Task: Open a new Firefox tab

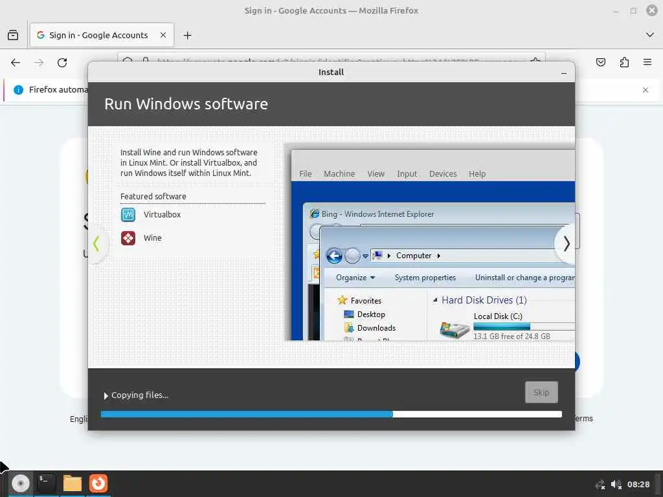Action: [187, 36]
